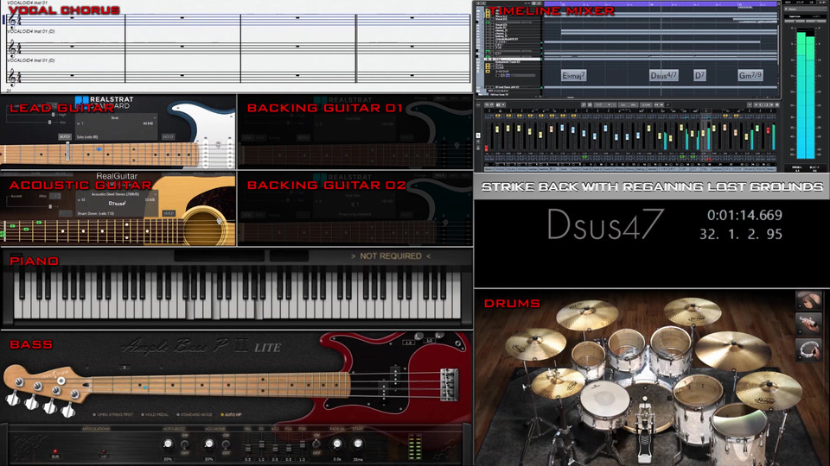Grab the red fader on the leftmost mixer channel
This screenshot has width=830, height=466.
coord(487,148)
